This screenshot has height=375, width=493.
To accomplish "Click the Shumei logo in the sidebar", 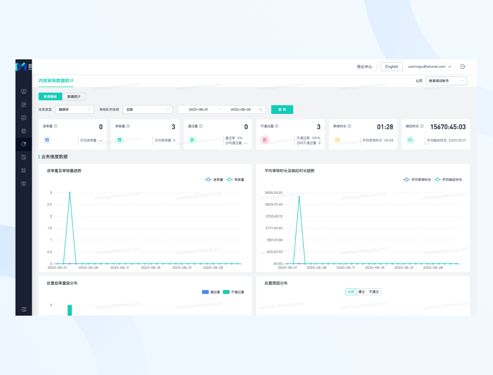I will pyautogui.click(x=23, y=67).
